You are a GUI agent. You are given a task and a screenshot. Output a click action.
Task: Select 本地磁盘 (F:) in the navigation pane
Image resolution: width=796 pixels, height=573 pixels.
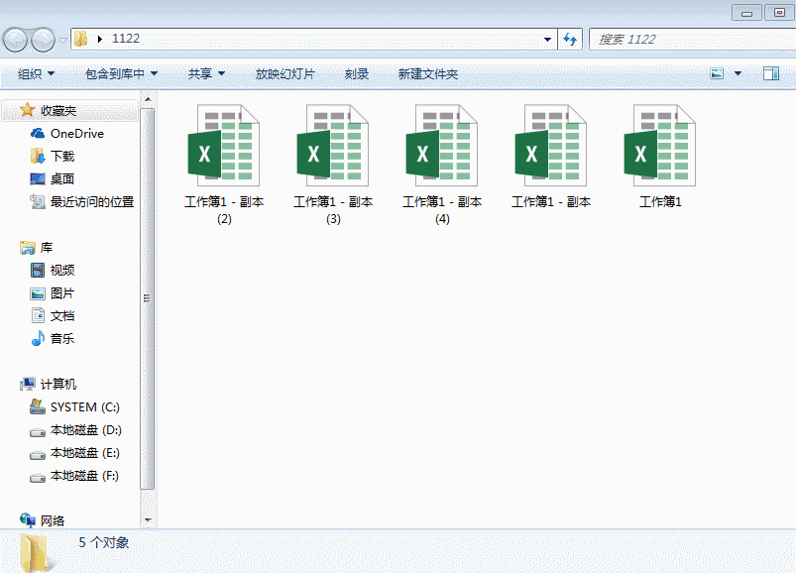coord(74,476)
